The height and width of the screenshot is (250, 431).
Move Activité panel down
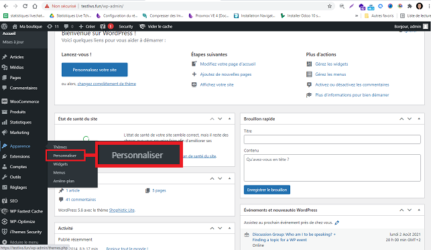pos(220,229)
